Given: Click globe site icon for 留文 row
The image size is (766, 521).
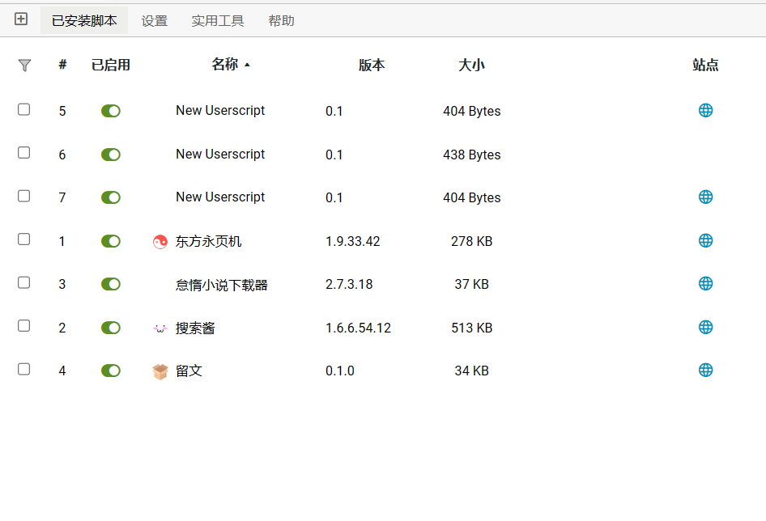Looking at the screenshot, I should [x=705, y=370].
